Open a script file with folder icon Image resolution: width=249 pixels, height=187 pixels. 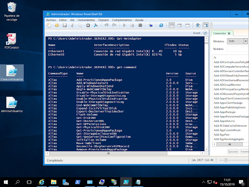(57, 25)
